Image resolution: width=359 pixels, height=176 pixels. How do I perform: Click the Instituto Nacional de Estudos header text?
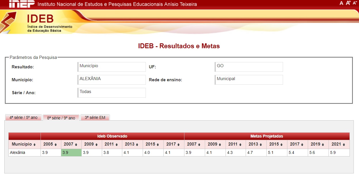pos(117,5)
